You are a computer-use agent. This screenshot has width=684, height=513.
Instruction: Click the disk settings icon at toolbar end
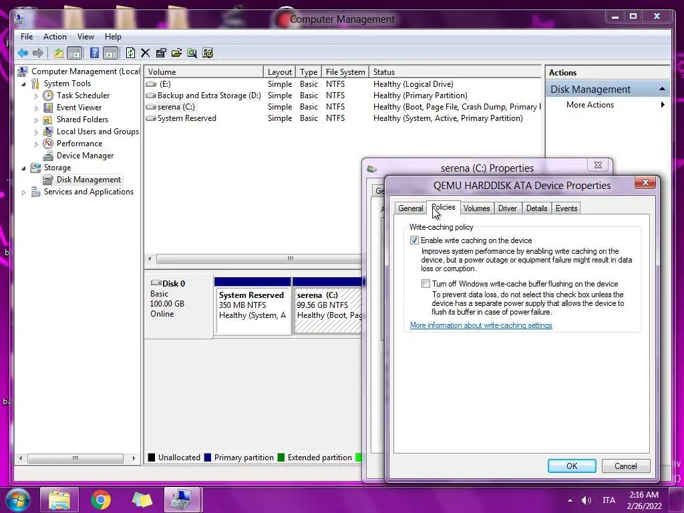click(x=208, y=53)
